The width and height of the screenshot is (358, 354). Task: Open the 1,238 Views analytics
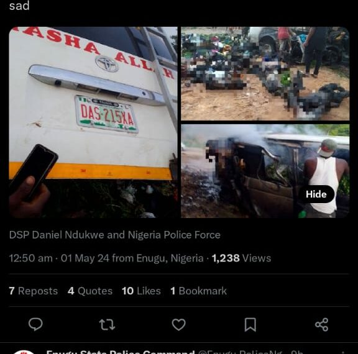[241, 258]
